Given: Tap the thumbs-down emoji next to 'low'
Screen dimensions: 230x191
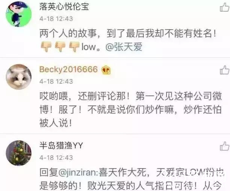Looking at the screenshot, I should pyautogui.click(x=74, y=47).
